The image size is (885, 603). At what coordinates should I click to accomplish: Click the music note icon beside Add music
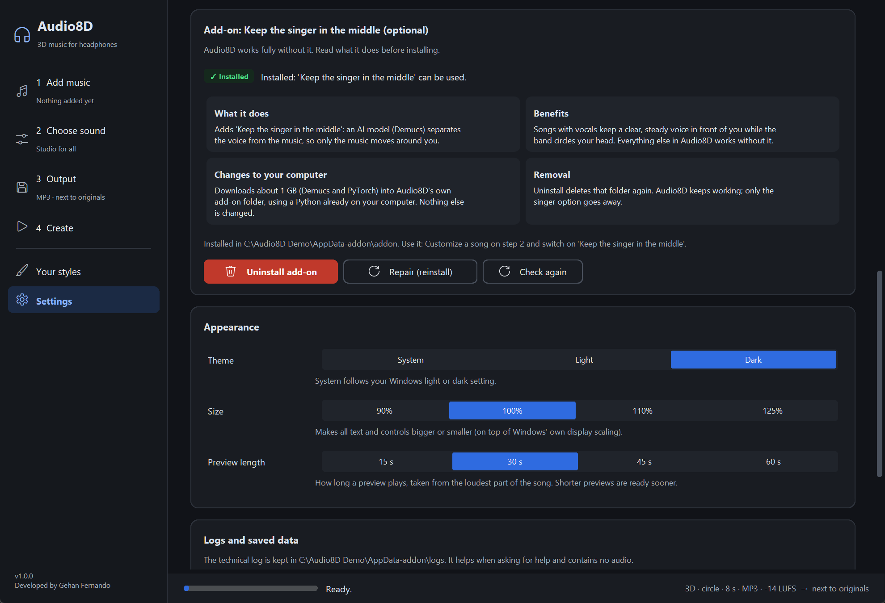[x=22, y=91]
